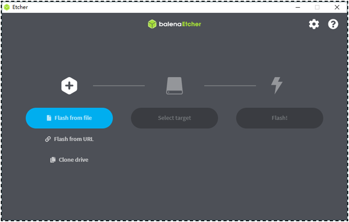This screenshot has height=222, width=349.
Task: Click the Etcher app icon in title bar
Action: click(7, 7)
